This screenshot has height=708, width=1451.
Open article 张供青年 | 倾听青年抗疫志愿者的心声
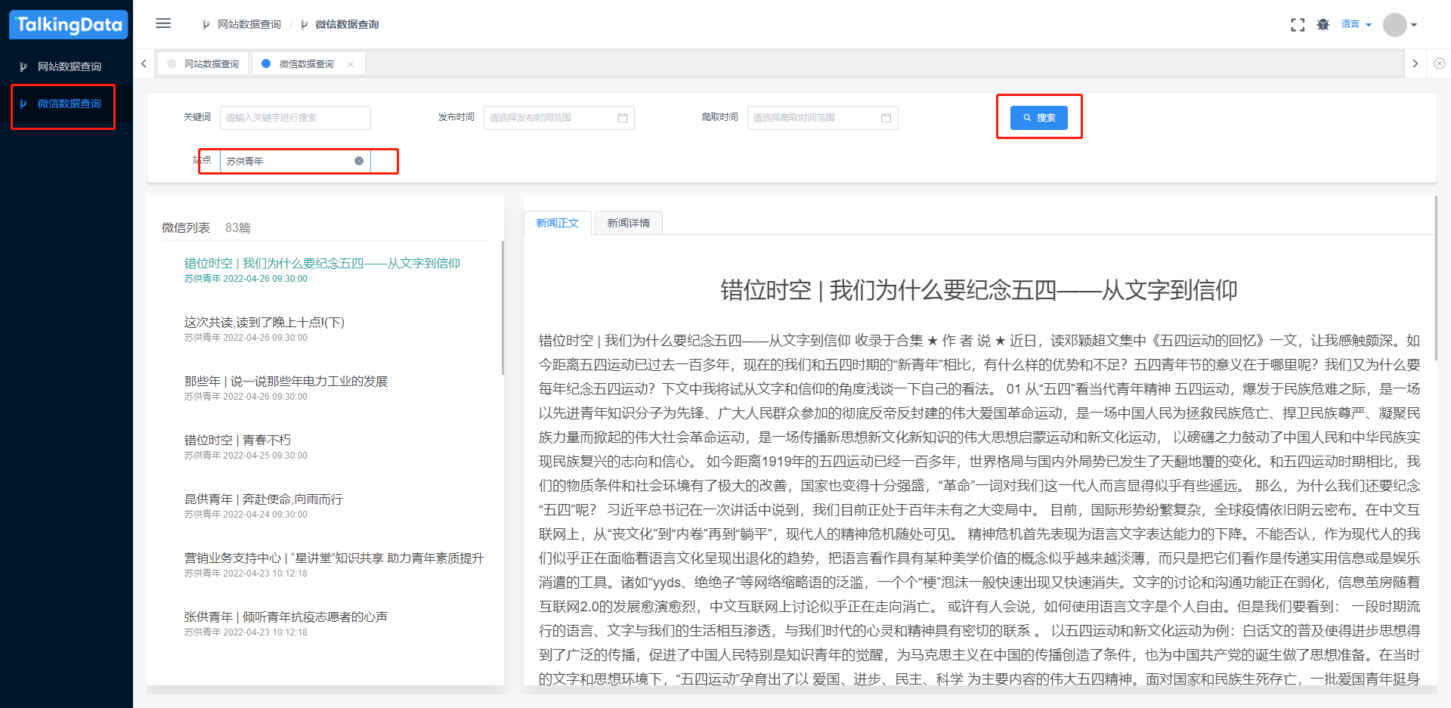tap(286, 617)
